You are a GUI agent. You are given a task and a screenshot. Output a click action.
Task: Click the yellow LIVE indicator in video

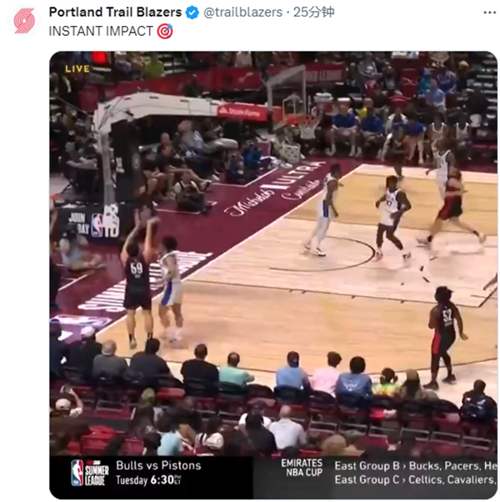pyautogui.click(x=77, y=69)
